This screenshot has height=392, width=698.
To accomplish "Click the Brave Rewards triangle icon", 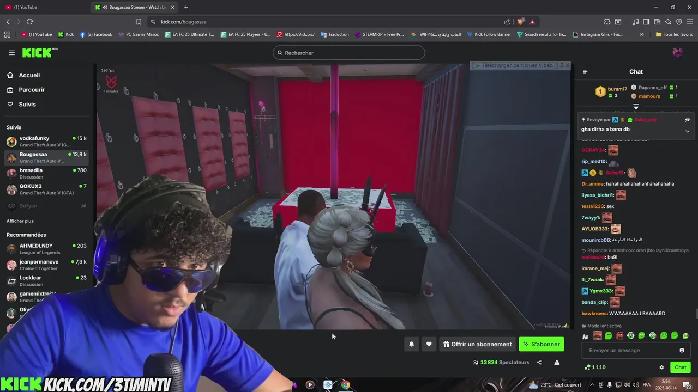I will click(x=532, y=22).
